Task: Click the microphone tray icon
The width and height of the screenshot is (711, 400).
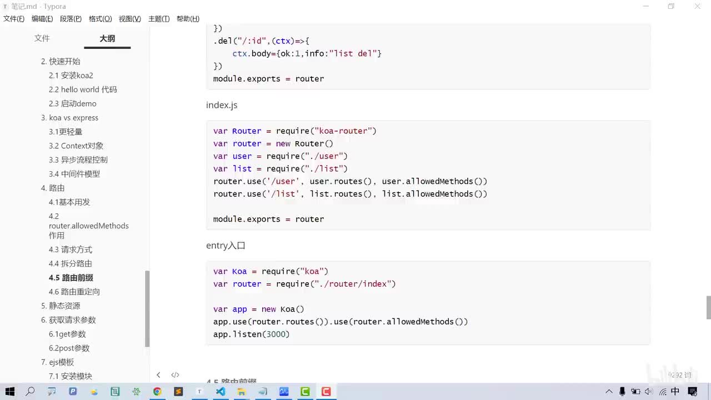Action: pyautogui.click(x=622, y=392)
